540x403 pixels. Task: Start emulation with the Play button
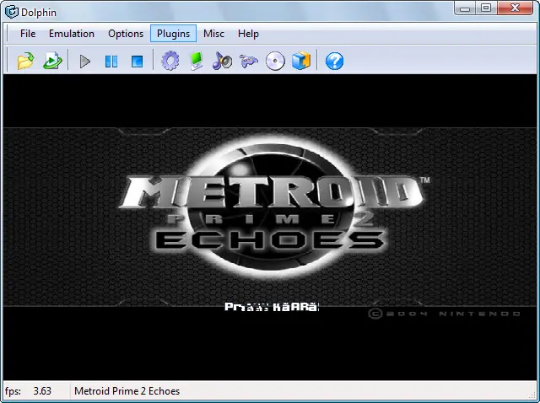[84, 62]
